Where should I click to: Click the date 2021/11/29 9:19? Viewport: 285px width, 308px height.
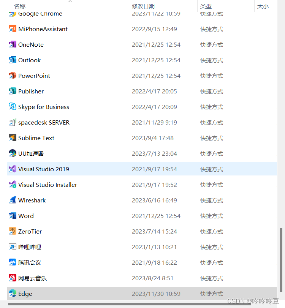coord(154,122)
